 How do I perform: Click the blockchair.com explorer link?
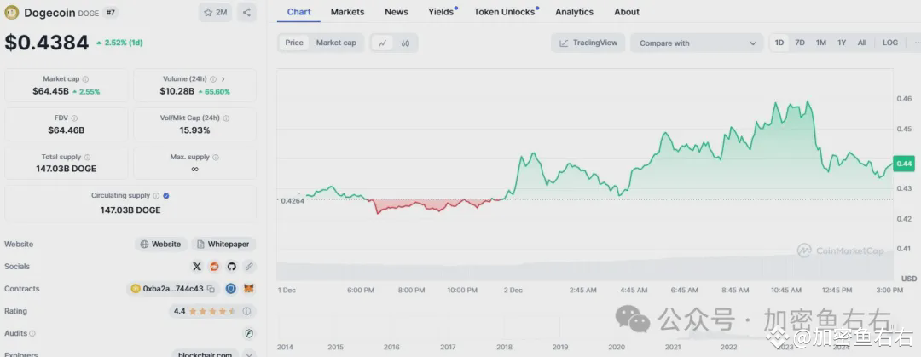click(205, 354)
